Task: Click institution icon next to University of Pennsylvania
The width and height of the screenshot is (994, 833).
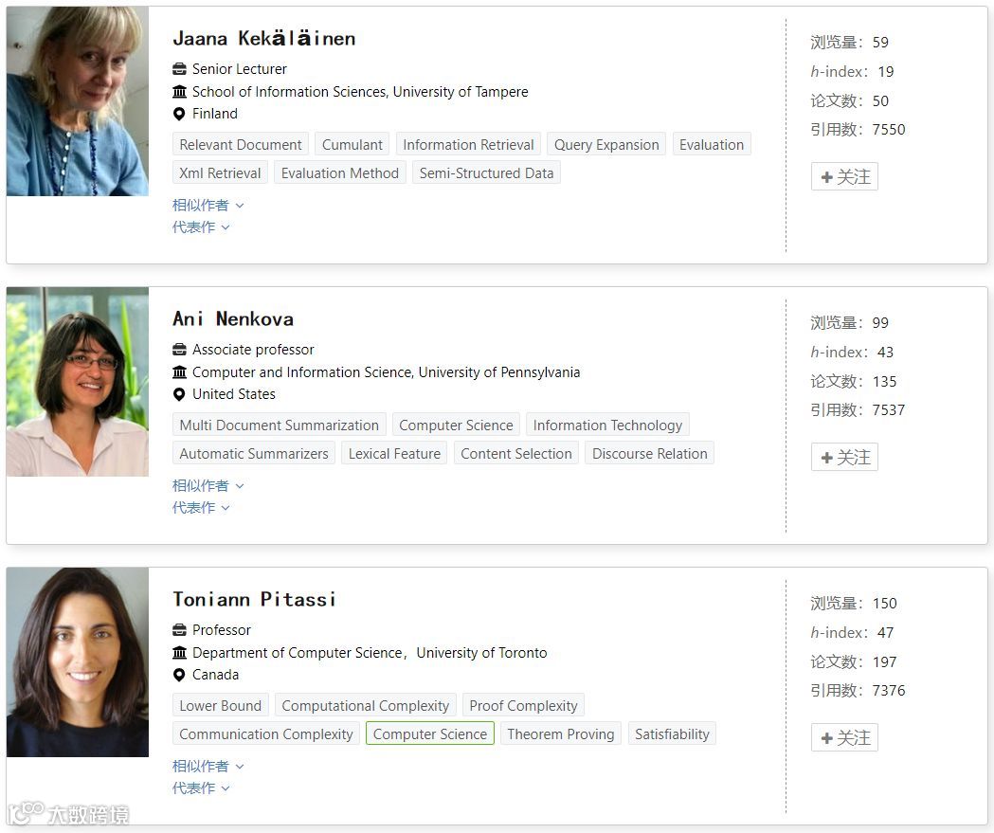Action: coord(179,372)
